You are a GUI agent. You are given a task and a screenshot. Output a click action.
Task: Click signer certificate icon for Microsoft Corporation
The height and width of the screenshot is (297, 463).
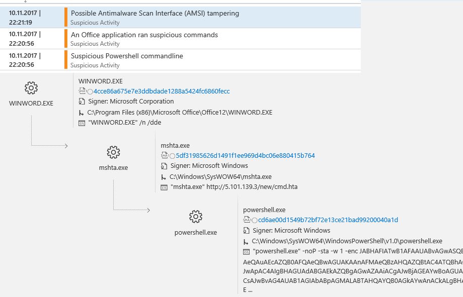point(82,102)
